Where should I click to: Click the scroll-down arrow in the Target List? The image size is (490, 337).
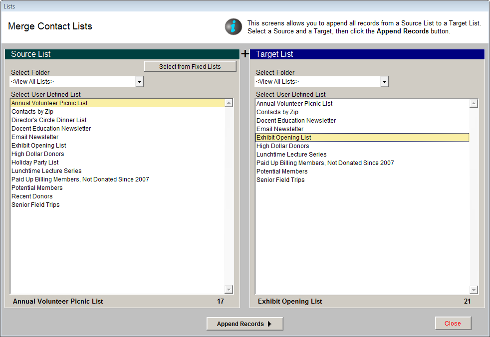pos(474,290)
